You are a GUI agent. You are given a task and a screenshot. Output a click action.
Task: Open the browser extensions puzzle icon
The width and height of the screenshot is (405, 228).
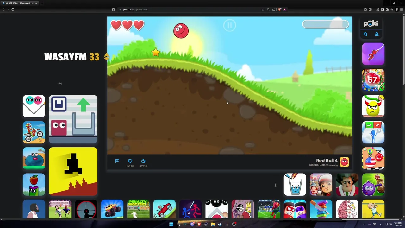pyautogui.click(x=365, y=9)
